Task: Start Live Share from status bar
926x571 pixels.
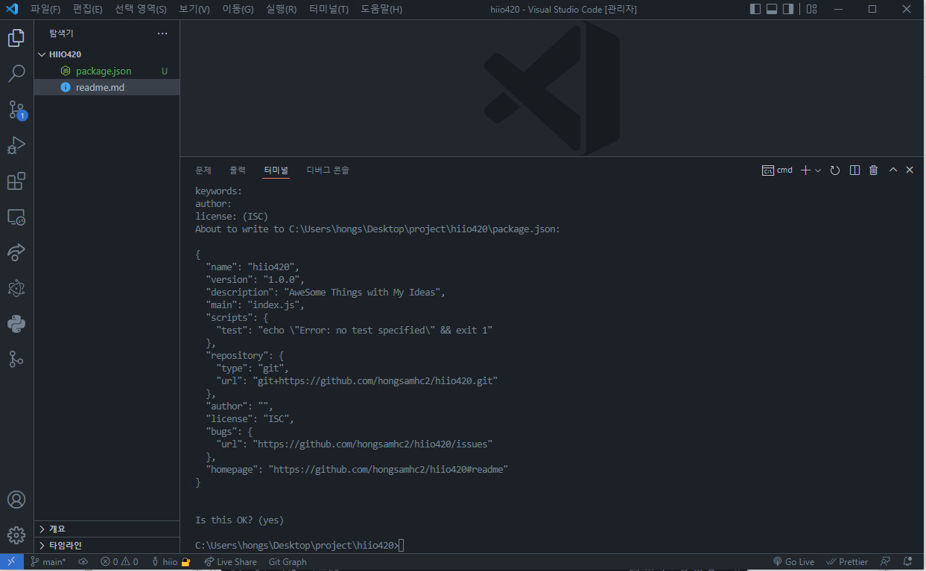Action: pyautogui.click(x=230, y=562)
